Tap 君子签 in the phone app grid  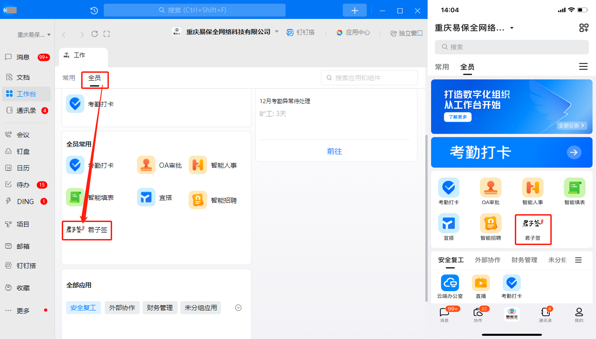click(x=532, y=229)
